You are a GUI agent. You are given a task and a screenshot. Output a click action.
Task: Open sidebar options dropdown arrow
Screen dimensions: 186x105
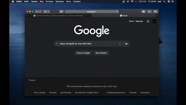49,12
